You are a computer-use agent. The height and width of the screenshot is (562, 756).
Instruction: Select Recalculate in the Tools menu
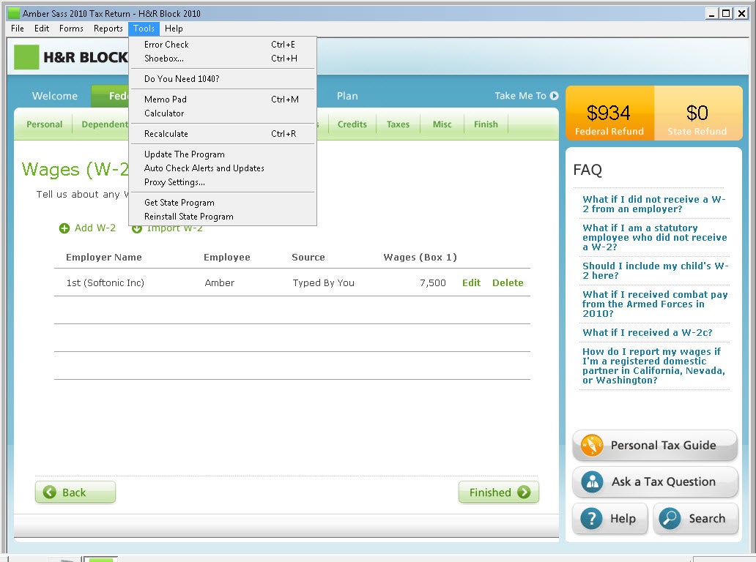pyautogui.click(x=222, y=134)
